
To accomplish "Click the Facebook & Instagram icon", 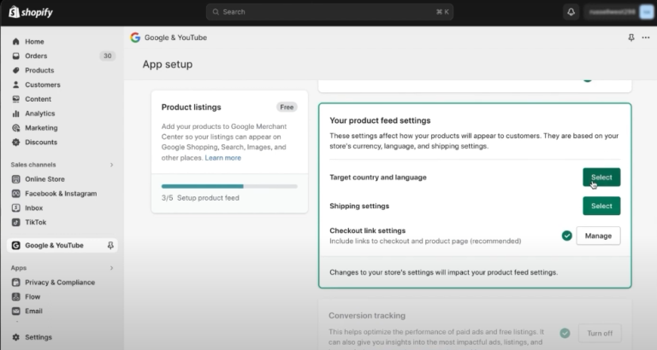I will [16, 194].
